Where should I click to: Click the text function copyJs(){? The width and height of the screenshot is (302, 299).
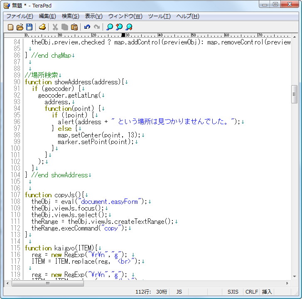point(55,195)
